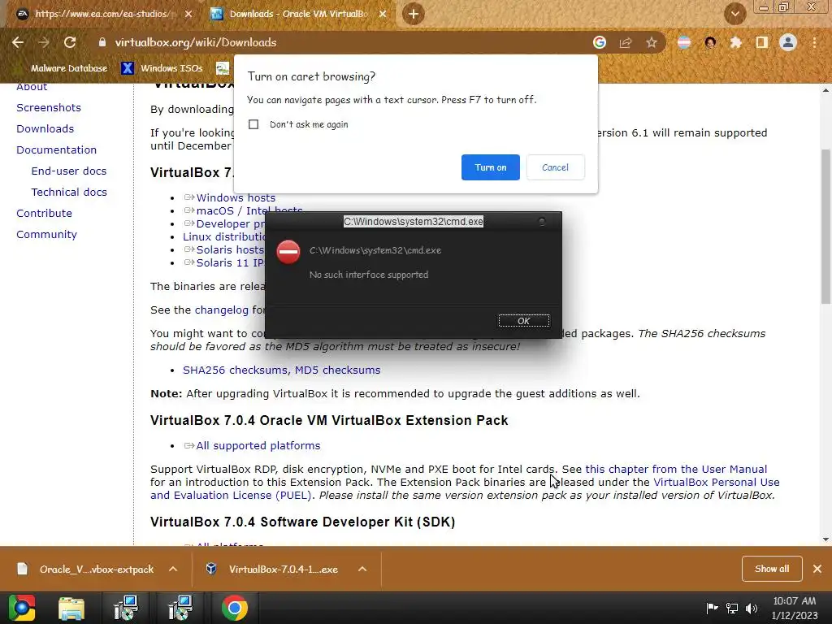Open the tab search dropdown arrow
Viewport: 832px width, 624px height.
[x=734, y=14]
